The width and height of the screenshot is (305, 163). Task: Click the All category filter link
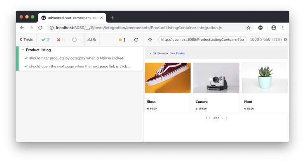tap(154, 53)
